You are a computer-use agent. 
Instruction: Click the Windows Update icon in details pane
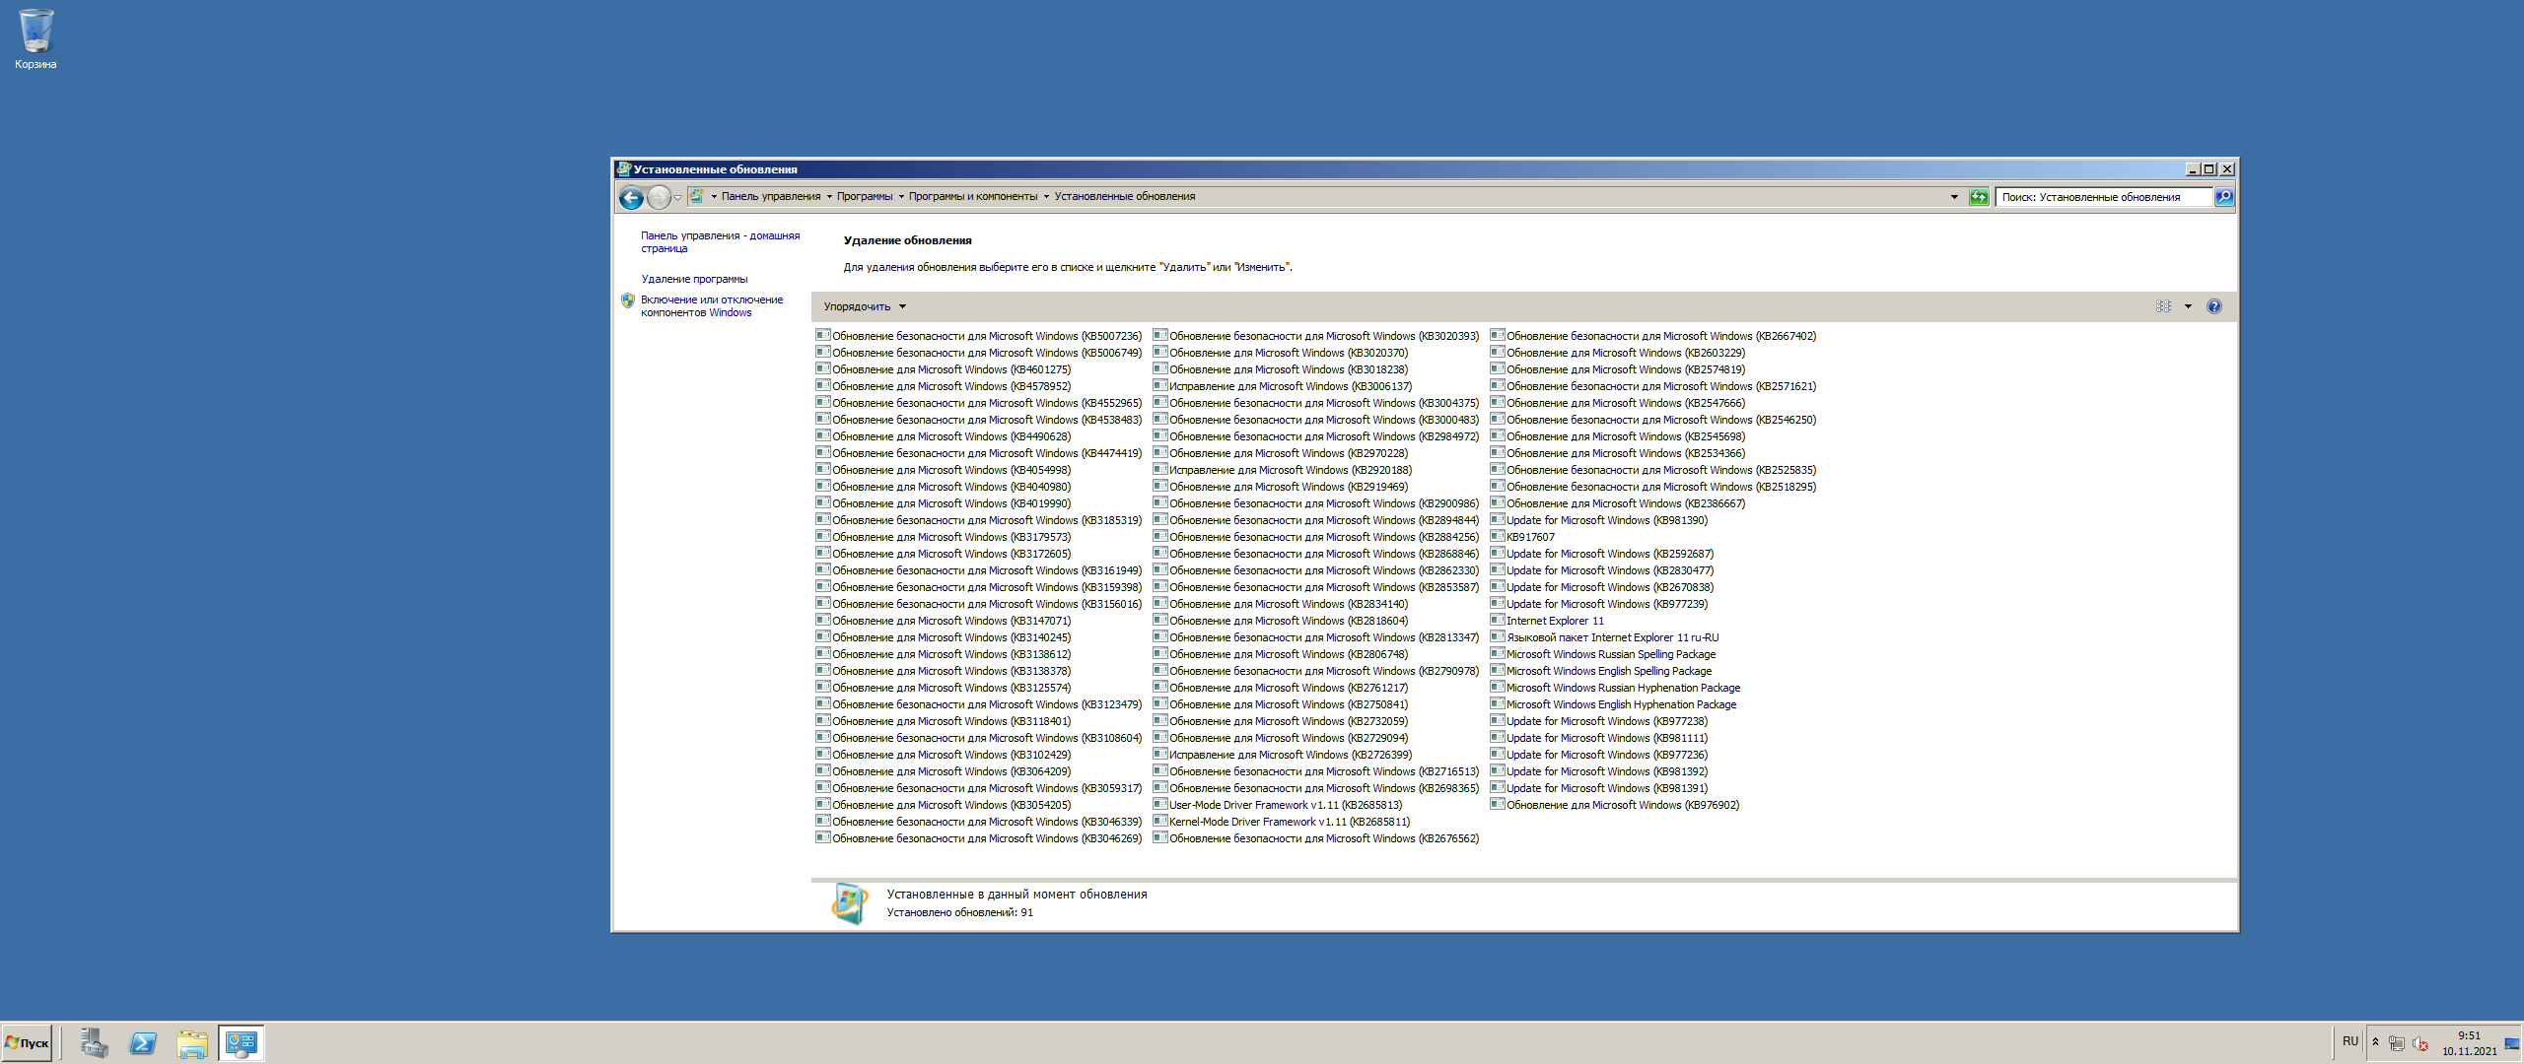(x=849, y=903)
